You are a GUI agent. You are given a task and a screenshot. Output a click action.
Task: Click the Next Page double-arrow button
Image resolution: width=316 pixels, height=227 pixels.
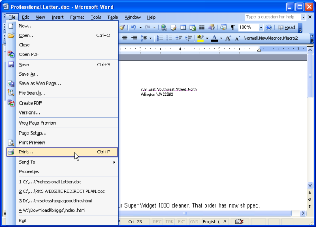[x=310, y=206]
